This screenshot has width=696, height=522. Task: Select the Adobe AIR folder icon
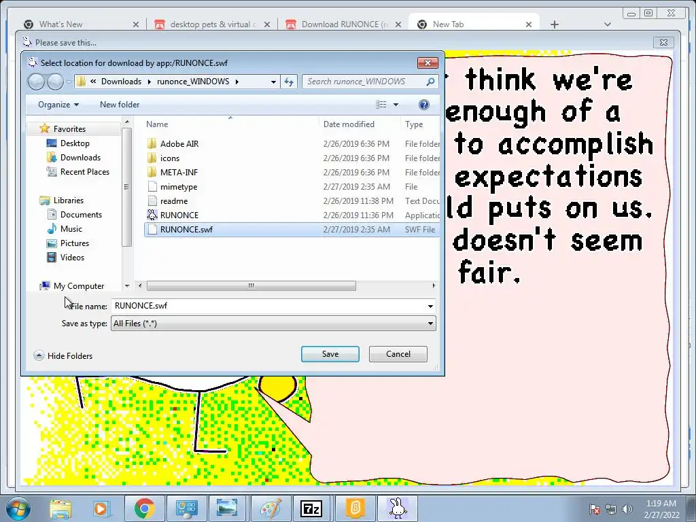[x=152, y=143]
